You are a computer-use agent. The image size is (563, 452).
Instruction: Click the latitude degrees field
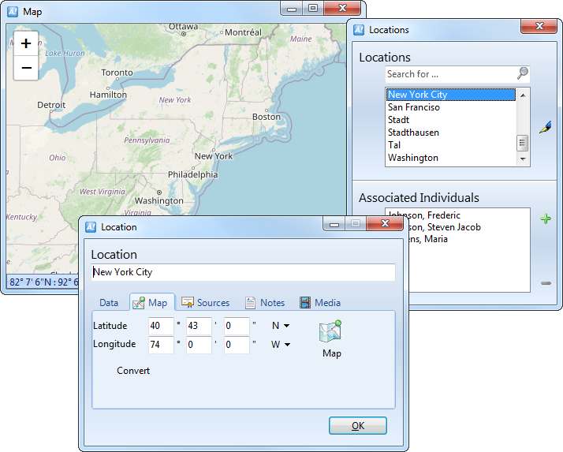coord(161,326)
